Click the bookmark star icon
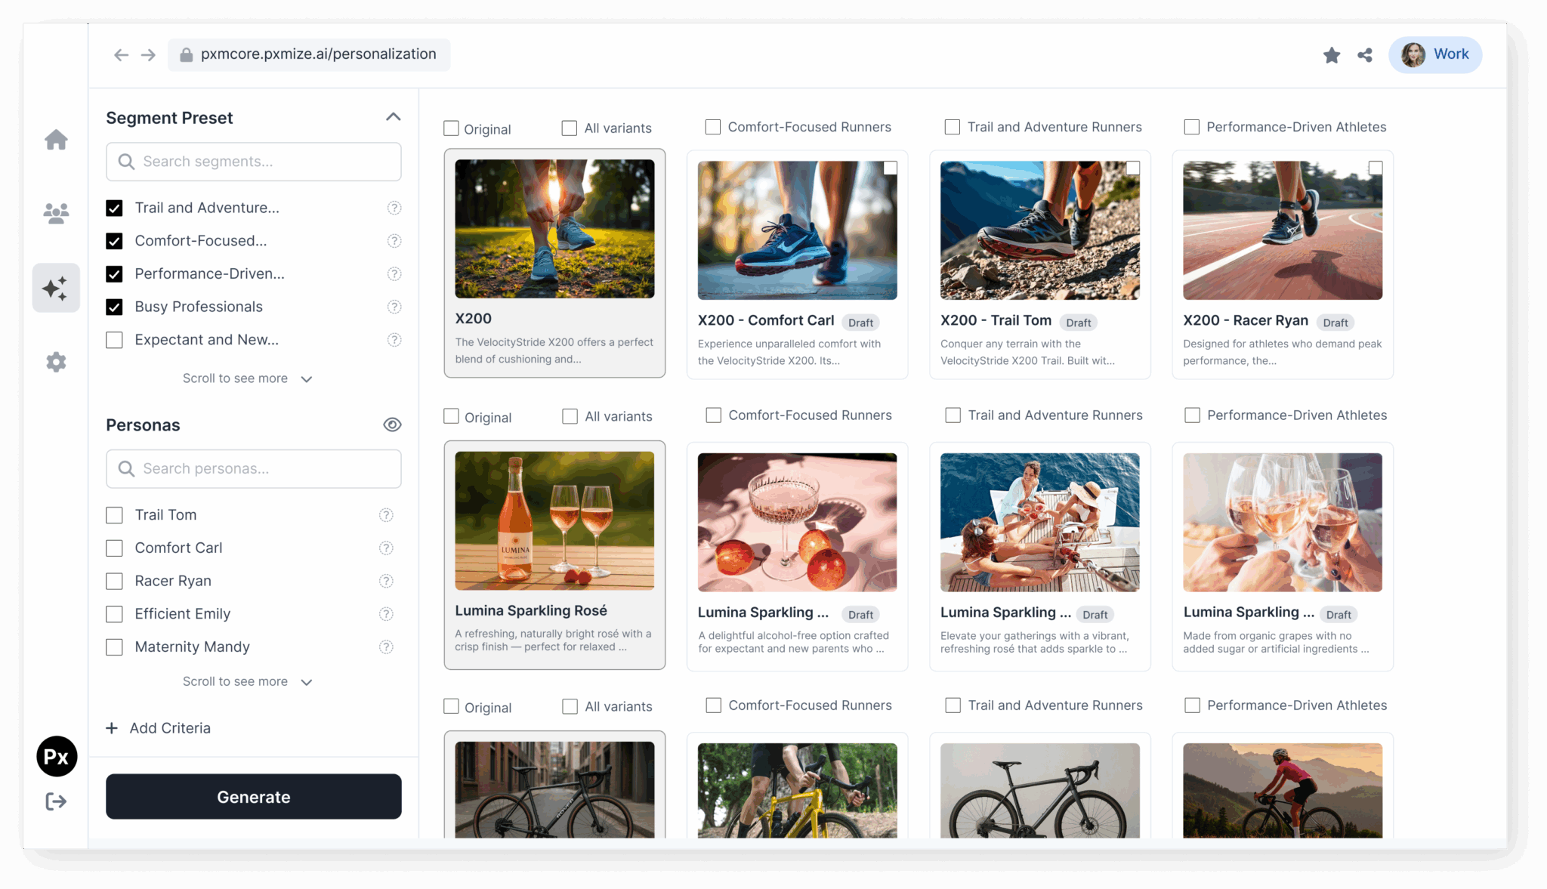Image resolution: width=1547 pixels, height=889 pixels. (x=1332, y=54)
